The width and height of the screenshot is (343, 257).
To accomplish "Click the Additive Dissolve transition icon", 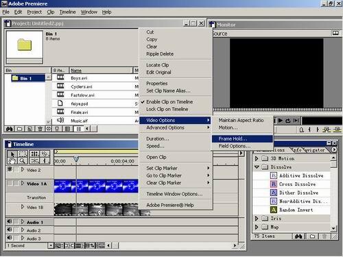I will click(x=274, y=175).
